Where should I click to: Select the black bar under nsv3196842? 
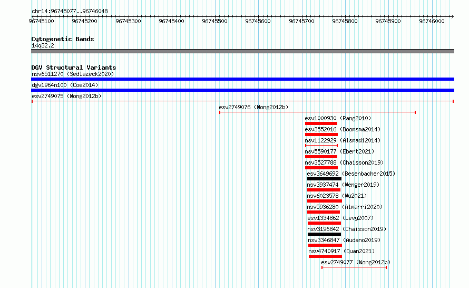tap(324, 234)
